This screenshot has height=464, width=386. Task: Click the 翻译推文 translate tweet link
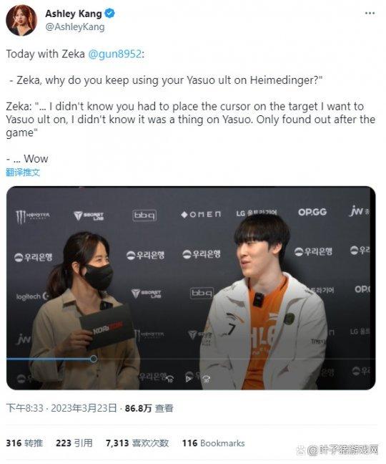click(23, 173)
